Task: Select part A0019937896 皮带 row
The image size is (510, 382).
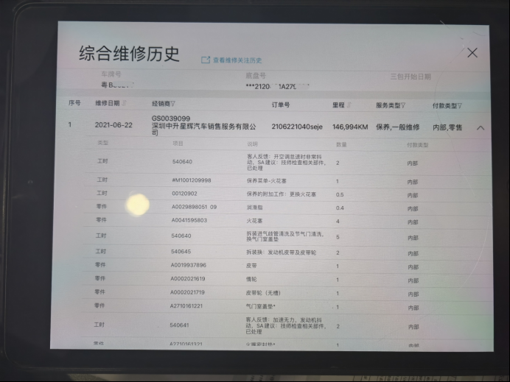Action: point(286,266)
